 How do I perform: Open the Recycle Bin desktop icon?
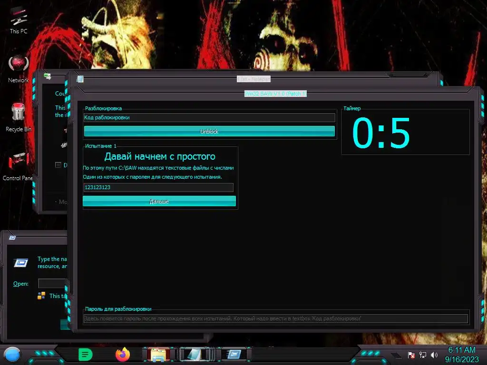point(19,117)
